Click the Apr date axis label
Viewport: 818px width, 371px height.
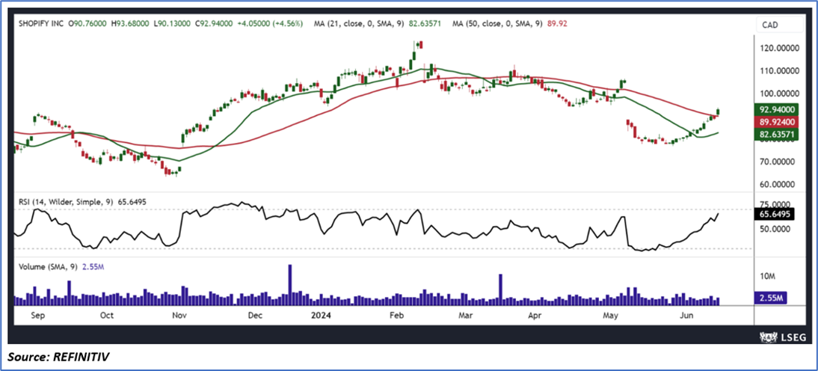click(535, 316)
